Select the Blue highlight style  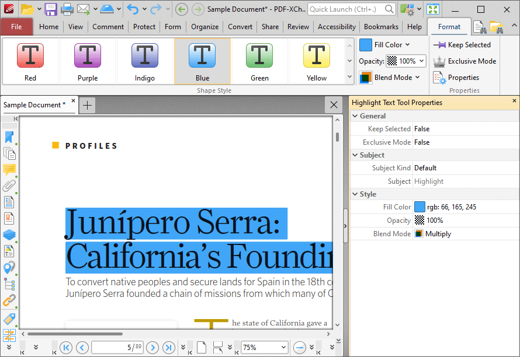(x=202, y=62)
